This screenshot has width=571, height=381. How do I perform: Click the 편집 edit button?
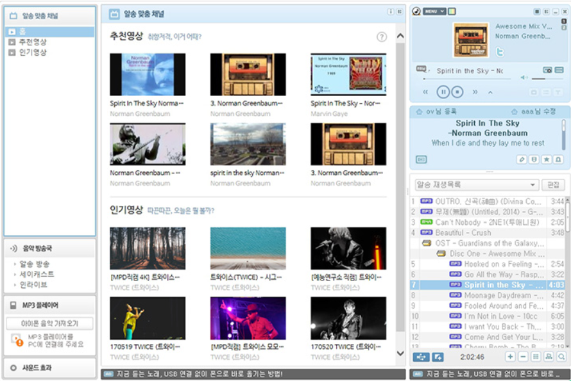click(x=554, y=184)
